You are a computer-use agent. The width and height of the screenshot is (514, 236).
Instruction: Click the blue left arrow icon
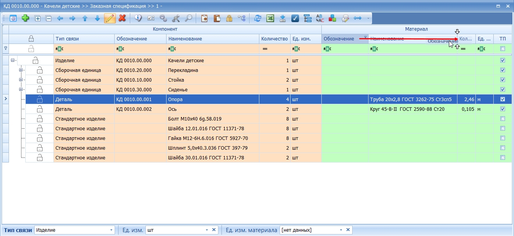click(x=60, y=18)
